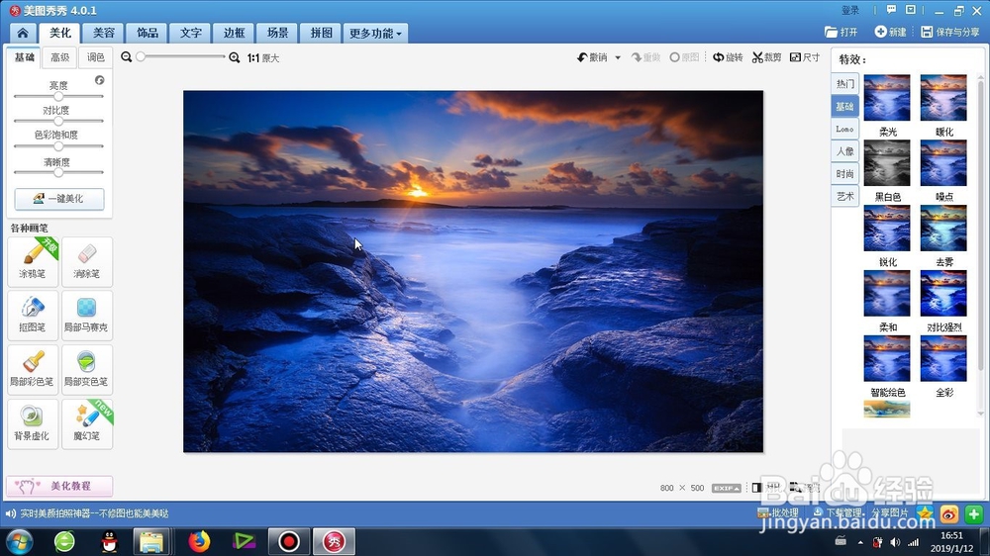This screenshot has height=556, width=990.
Task: Select 艺术 art effects category
Action: pyautogui.click(x=844, y=196)
